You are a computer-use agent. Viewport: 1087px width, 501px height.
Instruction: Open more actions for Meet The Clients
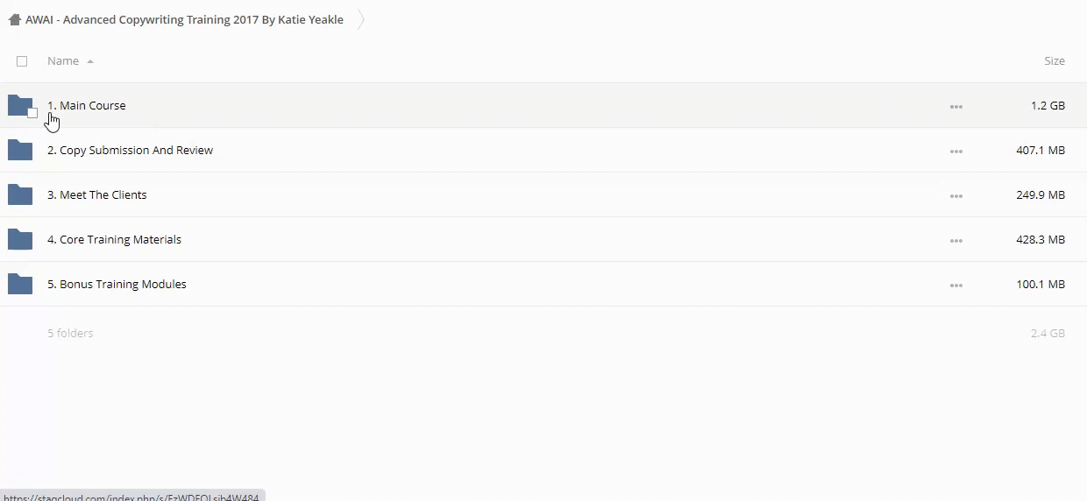click(956, 196)
